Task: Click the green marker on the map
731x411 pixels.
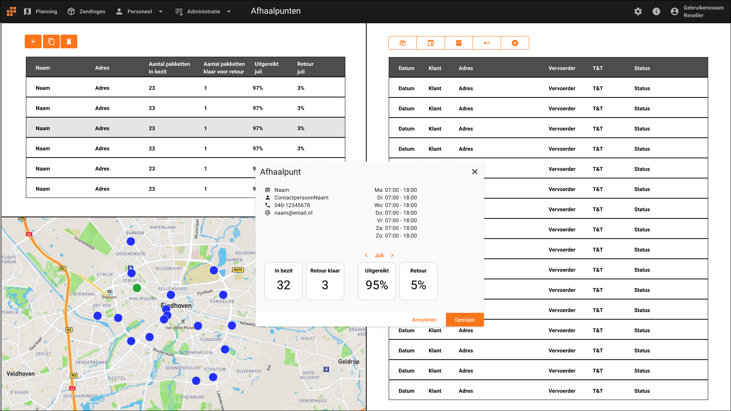Action: [x=137, y=288]
